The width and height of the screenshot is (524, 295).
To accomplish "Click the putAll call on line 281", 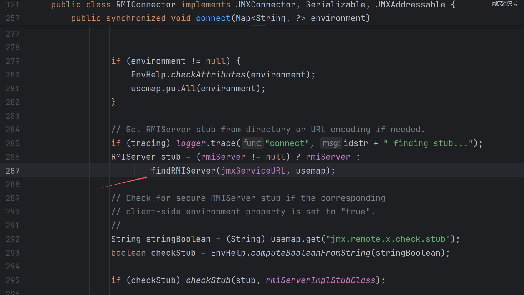I will click(x=181, y=89).
